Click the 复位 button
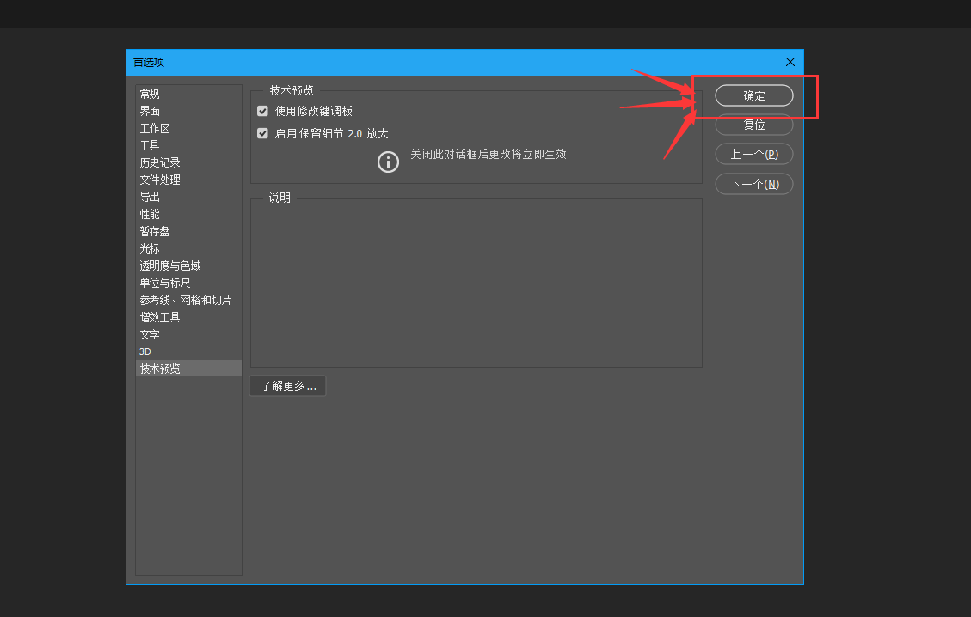The width and height of the screenshot is (971, 617). tap(753, 125)
